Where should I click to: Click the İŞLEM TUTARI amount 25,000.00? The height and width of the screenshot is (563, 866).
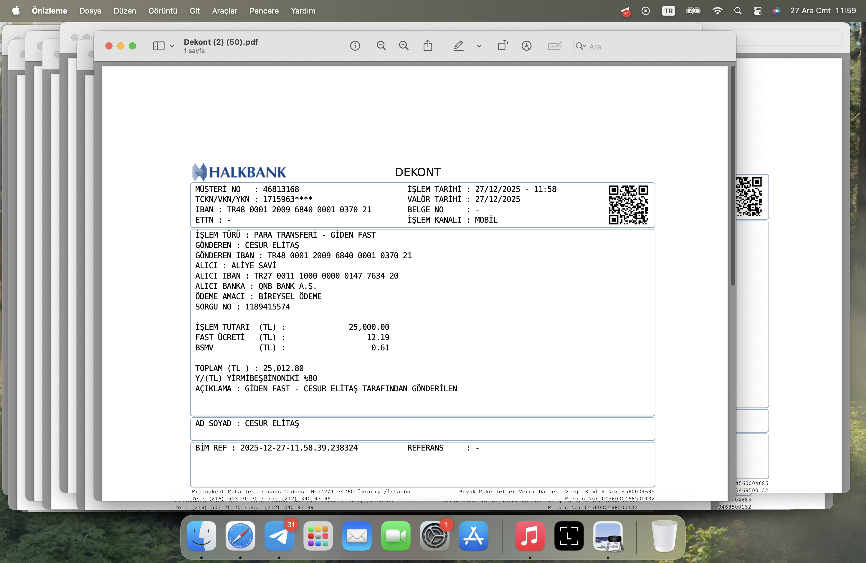click(x=369, y=327)
